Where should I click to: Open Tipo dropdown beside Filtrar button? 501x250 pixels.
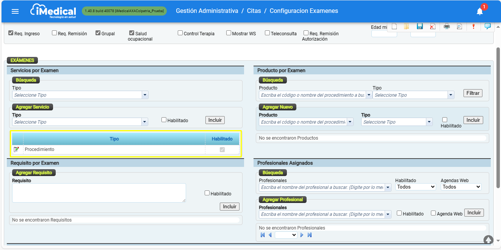tap(451, 95)
